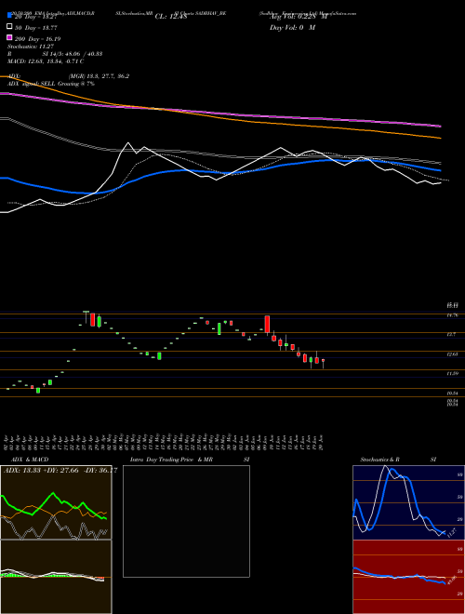Open the blue Stochastics oscillator panel
This screenshot has width=465, height=614.
coord(408,502)
